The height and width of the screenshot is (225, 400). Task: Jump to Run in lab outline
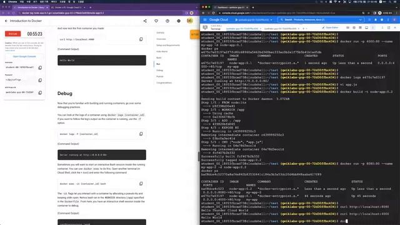(158, 64)
